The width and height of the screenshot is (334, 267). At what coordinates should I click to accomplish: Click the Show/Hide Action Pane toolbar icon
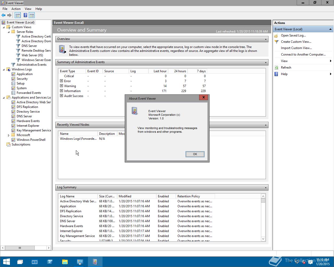pyautogui.click(x=32, y=15)
